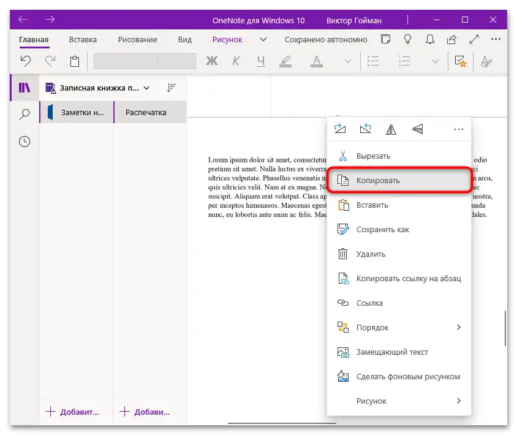
Task: Choose Ссылка in the context menu
Action: 399,303
